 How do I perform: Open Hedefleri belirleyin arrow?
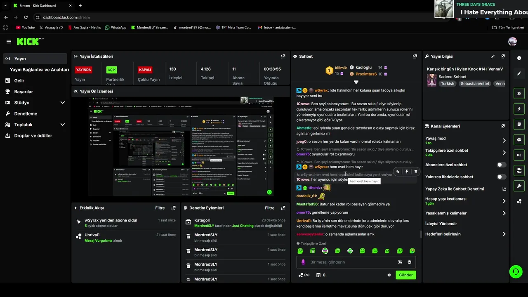point(504,234)
